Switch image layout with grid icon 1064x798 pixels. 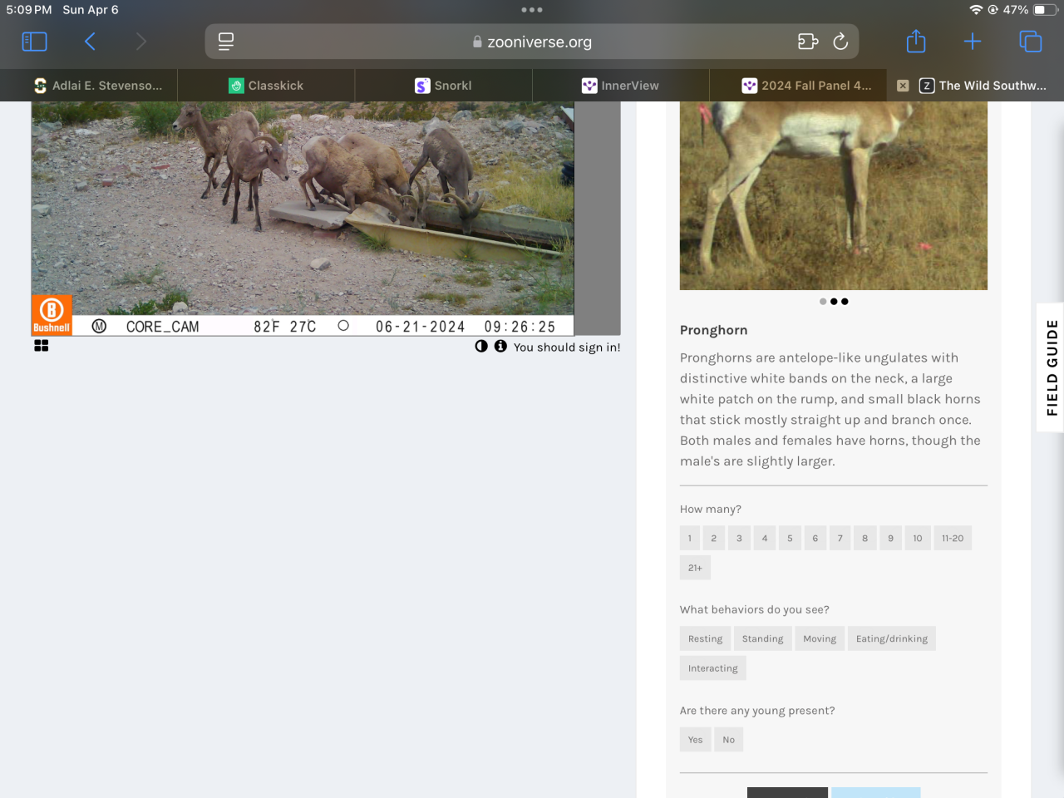(x=42, y=346)
